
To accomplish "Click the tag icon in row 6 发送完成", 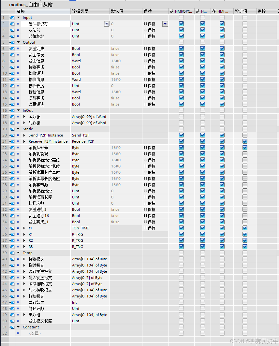I will click(12, 49).
